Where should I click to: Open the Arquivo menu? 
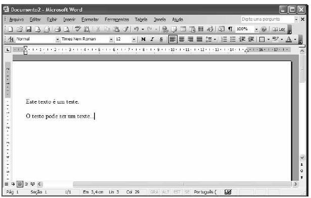click(x=17, y=19)
